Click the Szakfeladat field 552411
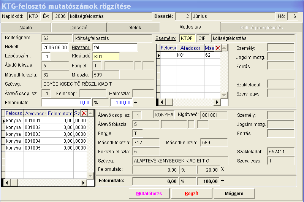Image resolution: width=304 pixels, height=202 pixels. tap(281, 151)
